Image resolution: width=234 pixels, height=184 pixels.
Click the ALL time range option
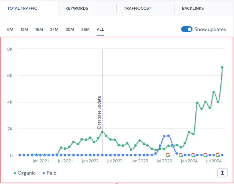coord(100,29)
